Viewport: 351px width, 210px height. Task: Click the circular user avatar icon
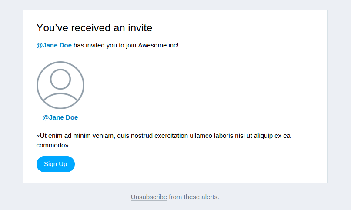coord(60,85)
